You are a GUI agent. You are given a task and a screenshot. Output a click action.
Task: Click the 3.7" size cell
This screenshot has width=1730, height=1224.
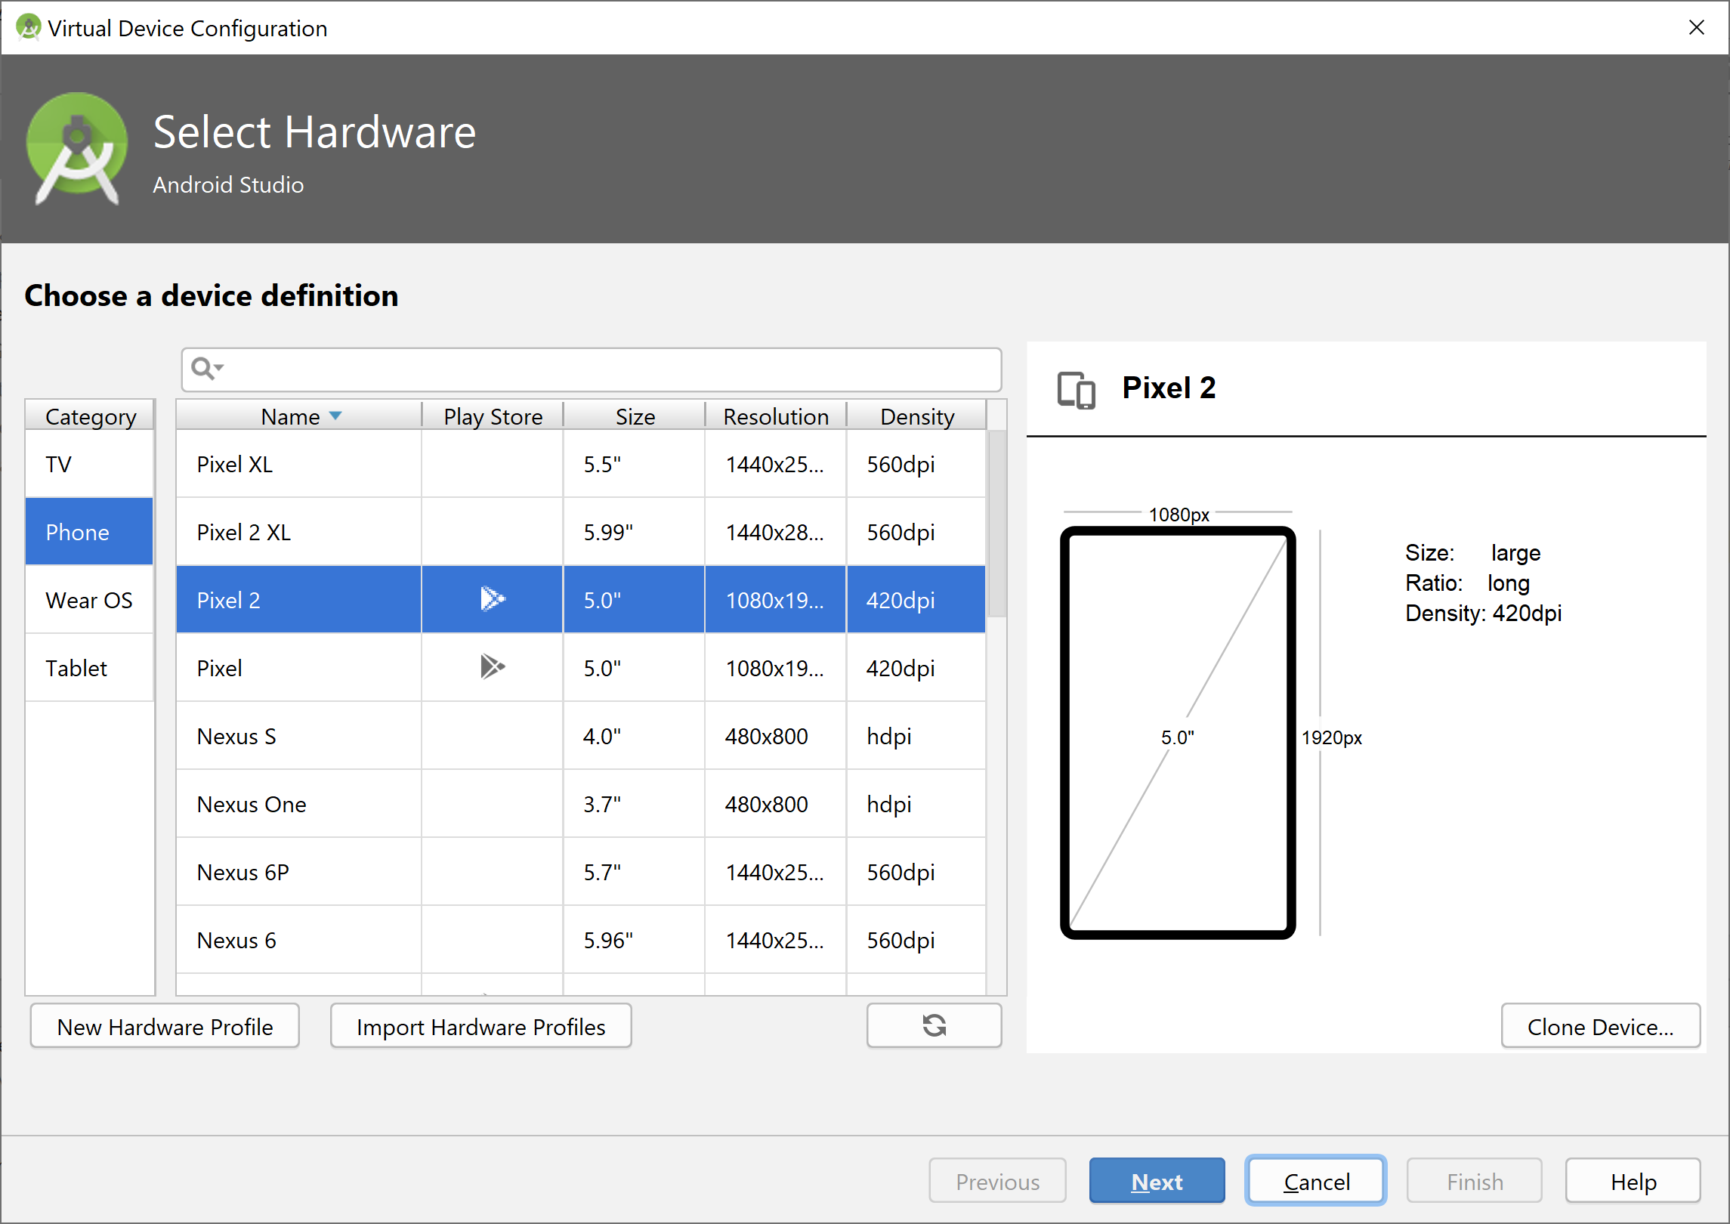(634, 803)
